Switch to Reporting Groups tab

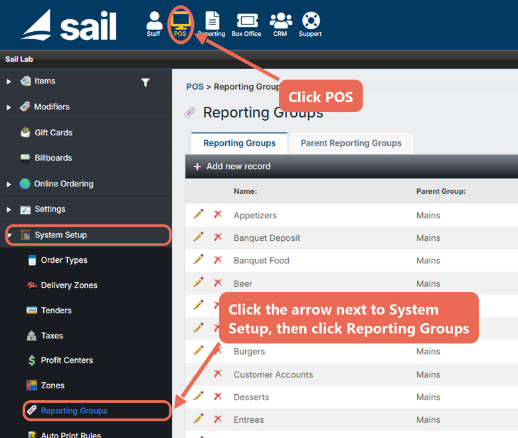[x=240, y=143]
